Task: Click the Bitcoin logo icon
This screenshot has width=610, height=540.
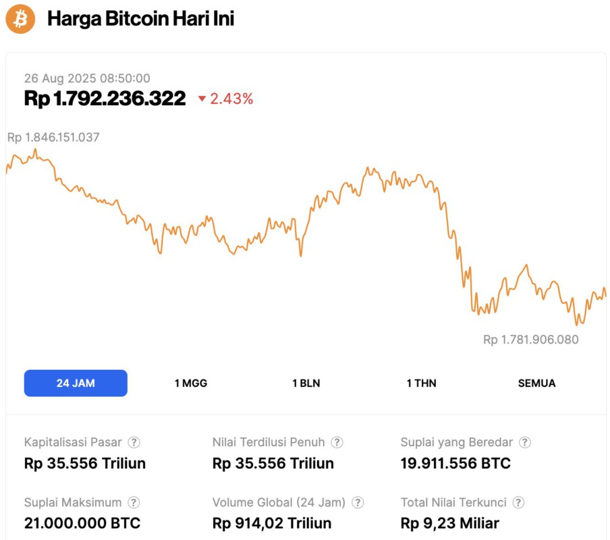Action: tap(20, 19)
